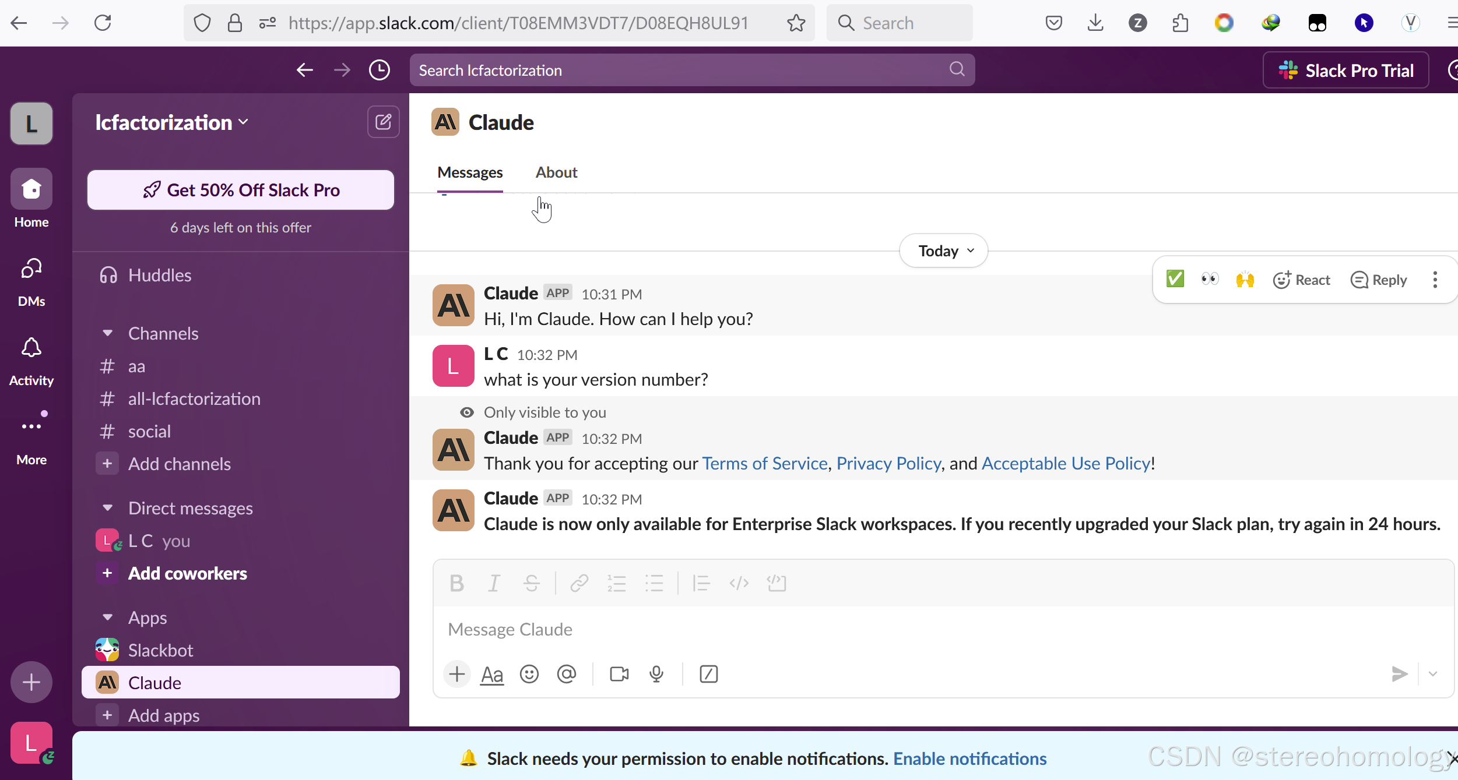Switch to the About tab
Screen dimensions: 1458x780
click(x=556, y=172)
